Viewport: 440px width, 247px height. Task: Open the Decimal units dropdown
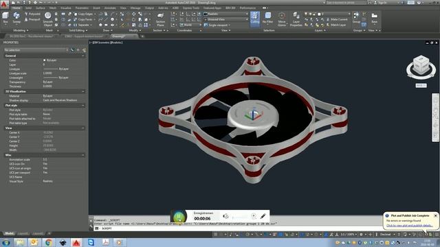pos(387,234)
